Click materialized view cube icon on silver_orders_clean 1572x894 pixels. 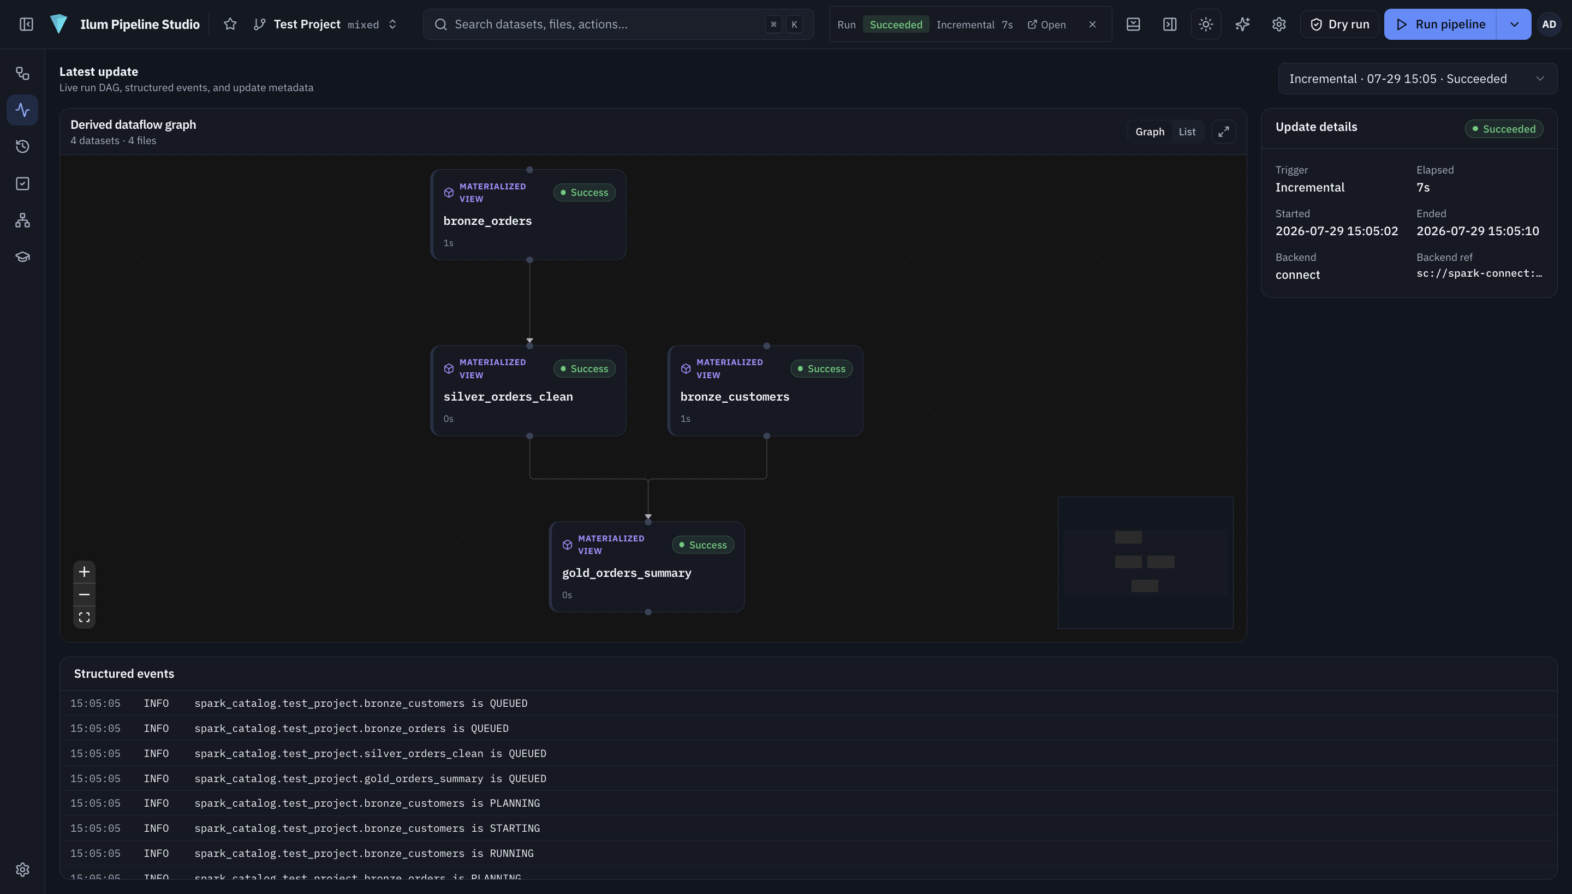tap(449, 368)
